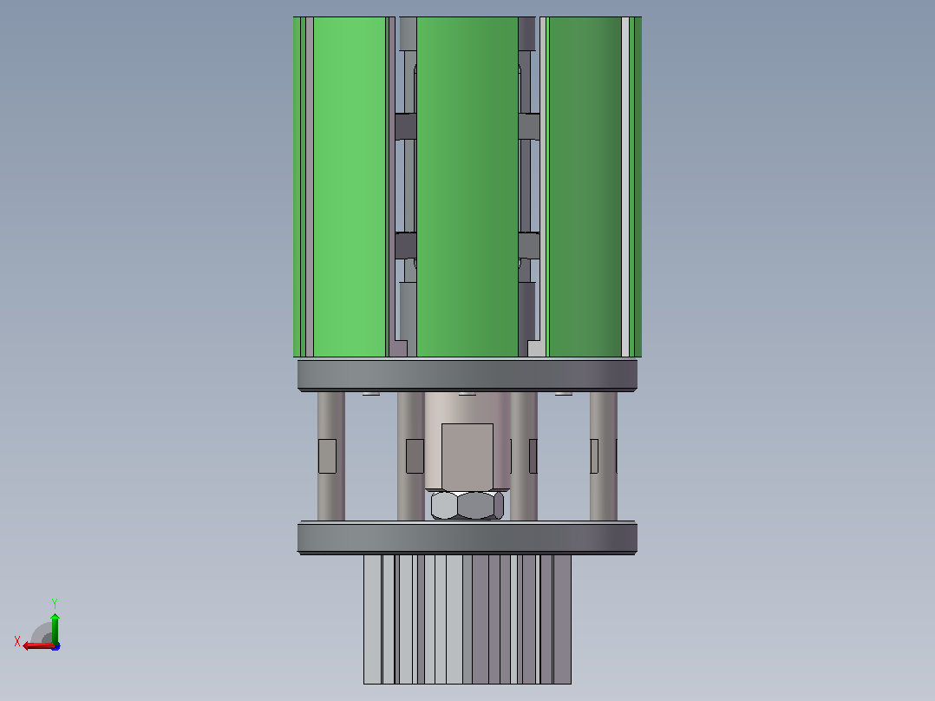Click the empty gray background right of the model

788,298
